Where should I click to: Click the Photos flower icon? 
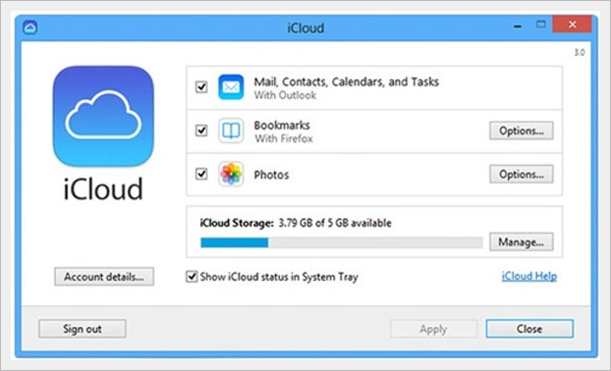(x=231, y=174)
